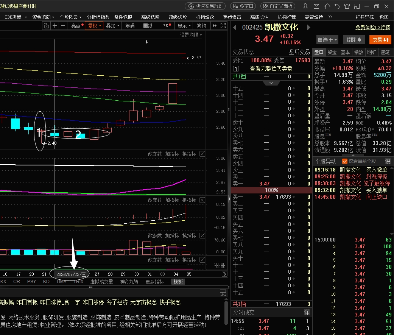This screenshot has height=335, width=394.
Task: Open 自选+ dropdown
Action: click(327, 40)
